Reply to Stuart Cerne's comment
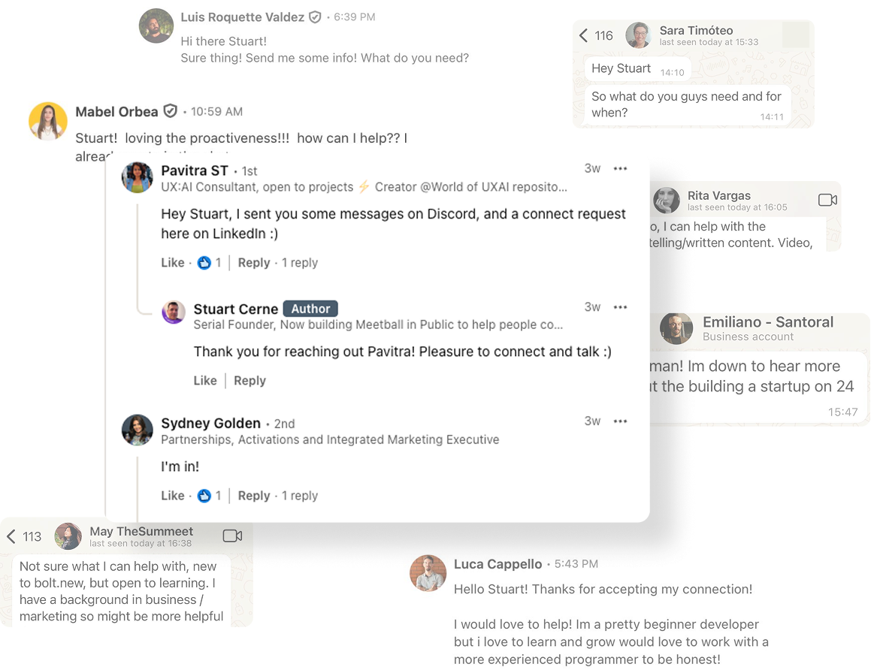The width and height of the screenshot is (871, 670). coord(249,380)
